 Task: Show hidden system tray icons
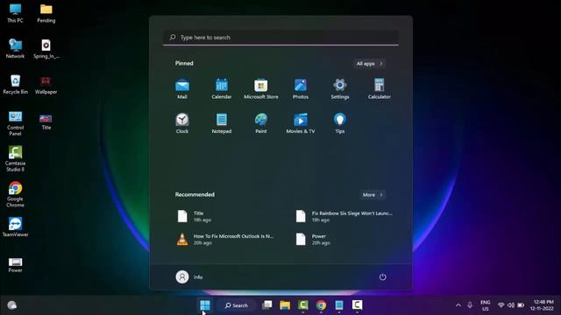click(458, 305)
